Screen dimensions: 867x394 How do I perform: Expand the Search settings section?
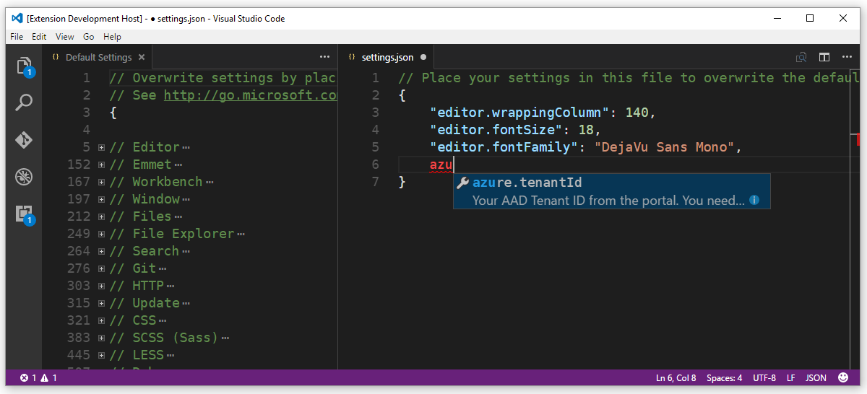pos(102,251)
